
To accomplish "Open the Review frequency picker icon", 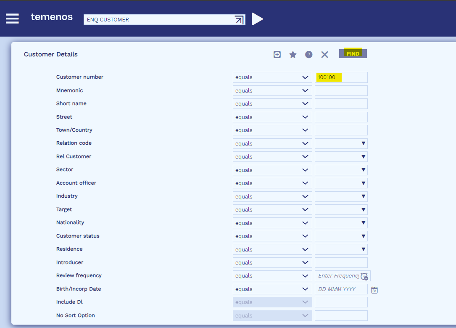I will coord(364,276).
